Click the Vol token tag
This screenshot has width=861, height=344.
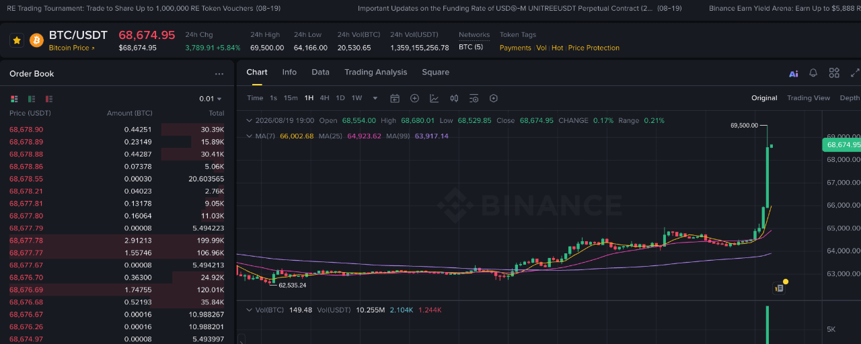(x=541, y=48)
